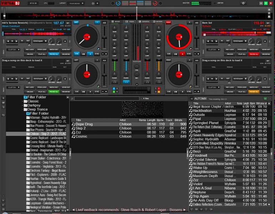Hit CUE on the top-right deck

click(x=169, y=54)
